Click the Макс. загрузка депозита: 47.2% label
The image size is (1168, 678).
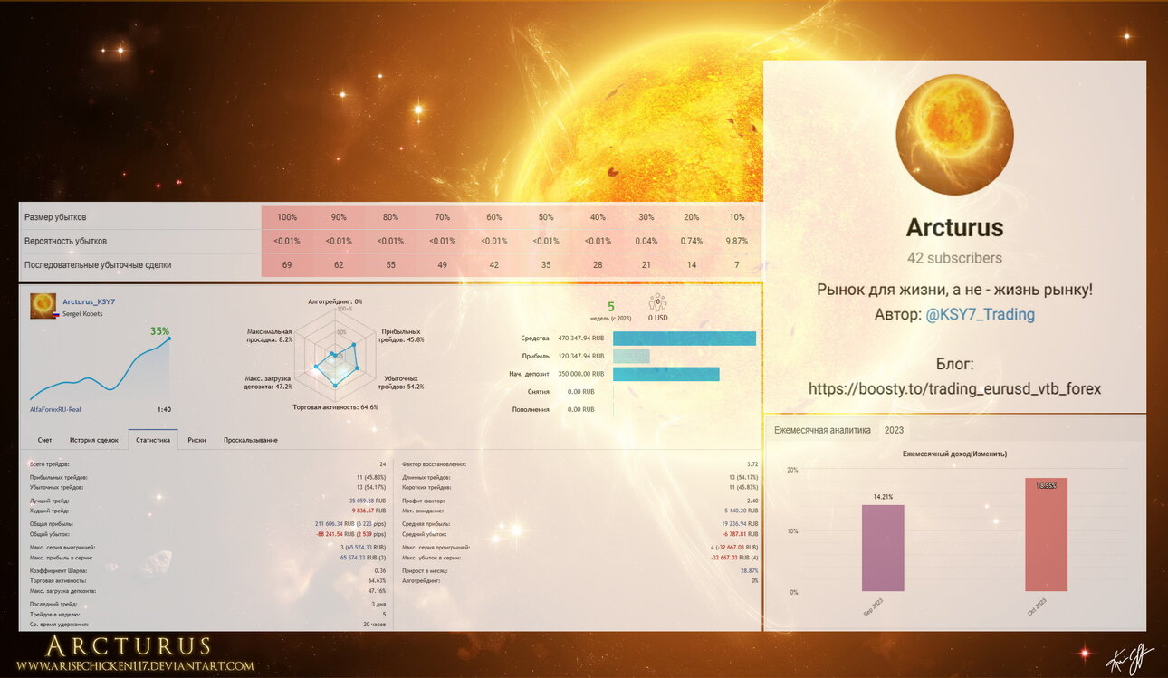(268, 382)
